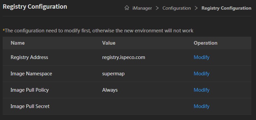Modify the Image Pull Secret
This screenshot has width=256, height=120.
click(201, 106)
